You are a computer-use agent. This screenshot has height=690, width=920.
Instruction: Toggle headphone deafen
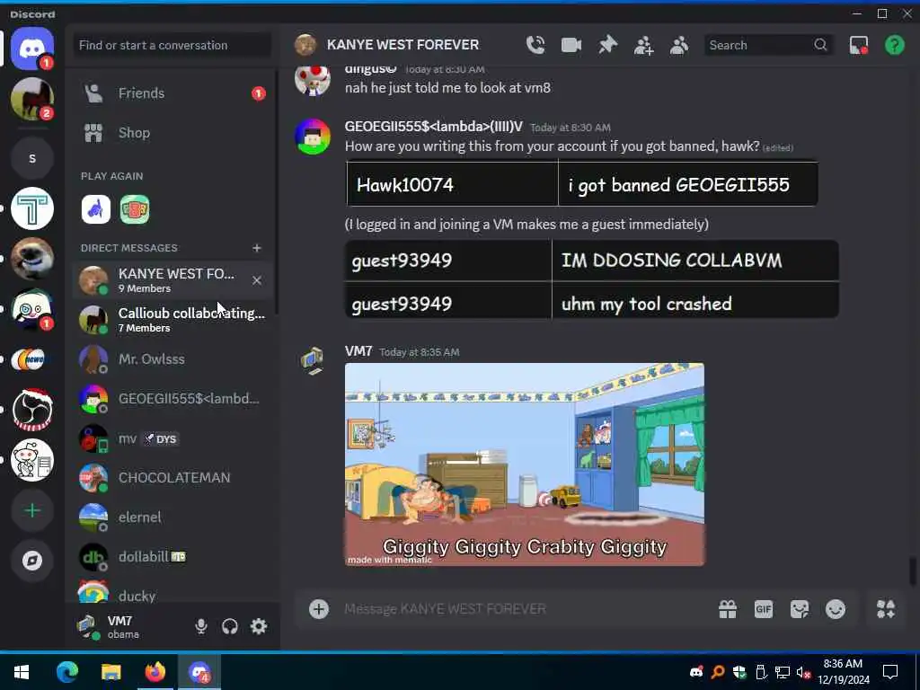[230, 626]
